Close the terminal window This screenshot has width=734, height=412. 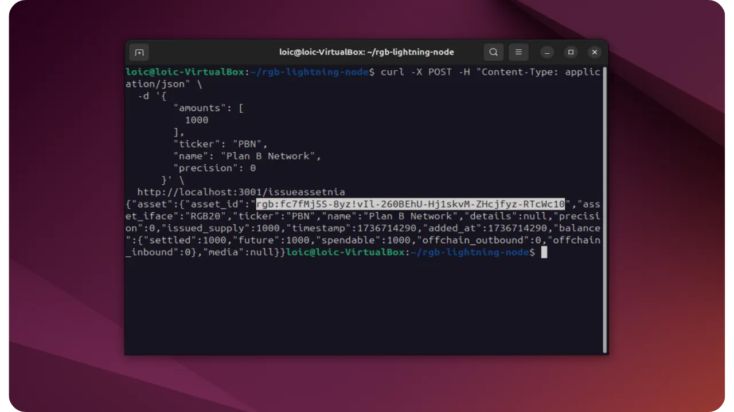coord(595,52)
